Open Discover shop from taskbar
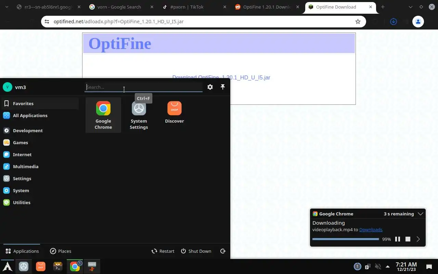Viewport: 438px width, 274px height. (41, 266)
